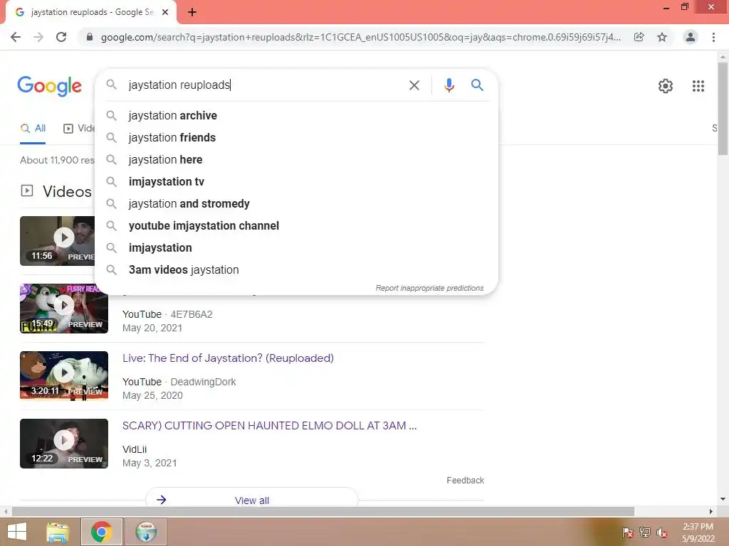
Task: Click the Feedback link
Action: [x=466, y=481]
